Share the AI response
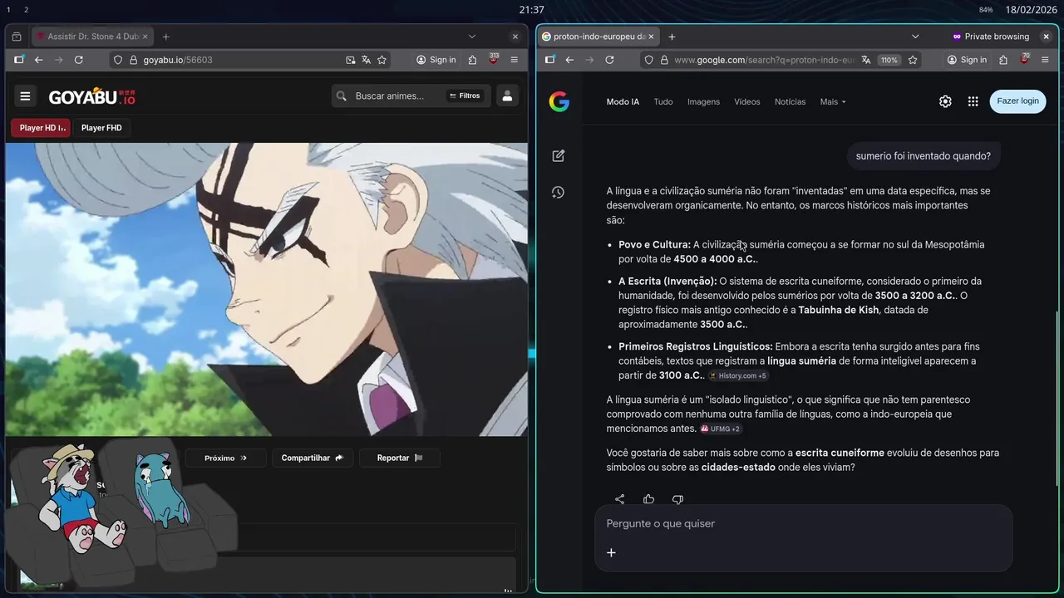Viewport: 1064px width, 598px height. (x=619, y=499)
